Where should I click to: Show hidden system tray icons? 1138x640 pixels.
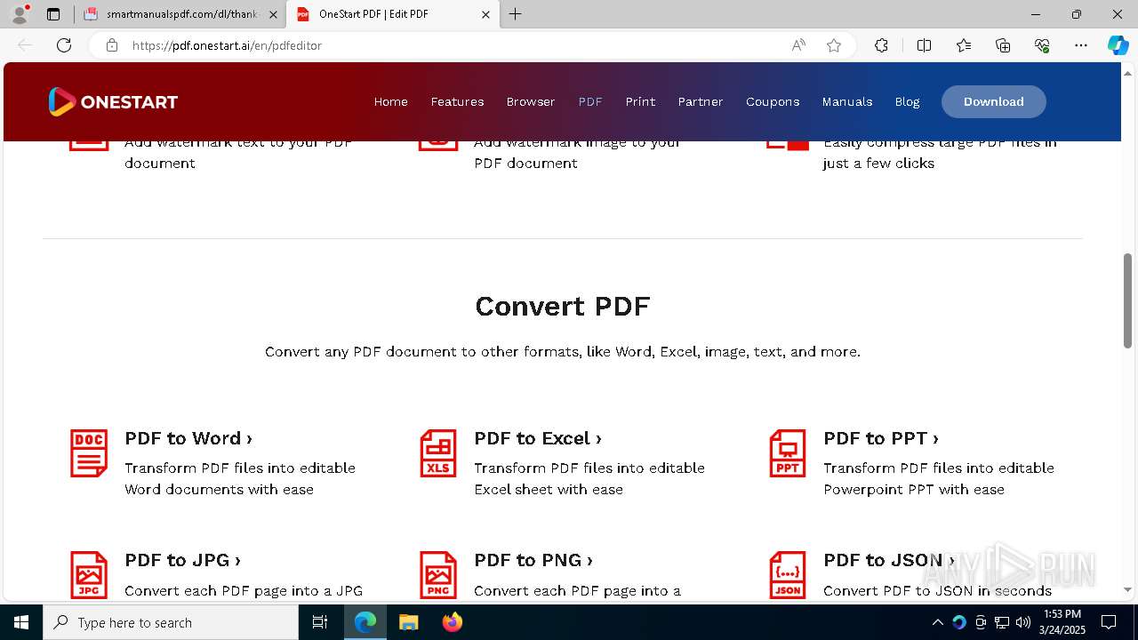(x=937, y=622)
